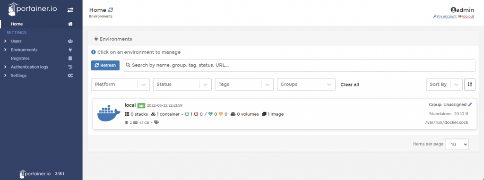Click the blue Refresh button
The image size is (484, 180).
point(105,65)
